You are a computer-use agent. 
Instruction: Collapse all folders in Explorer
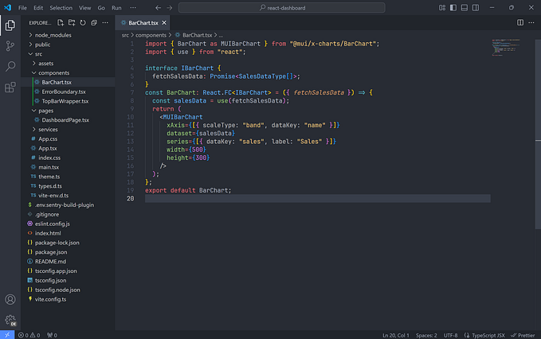pos(94,23)
